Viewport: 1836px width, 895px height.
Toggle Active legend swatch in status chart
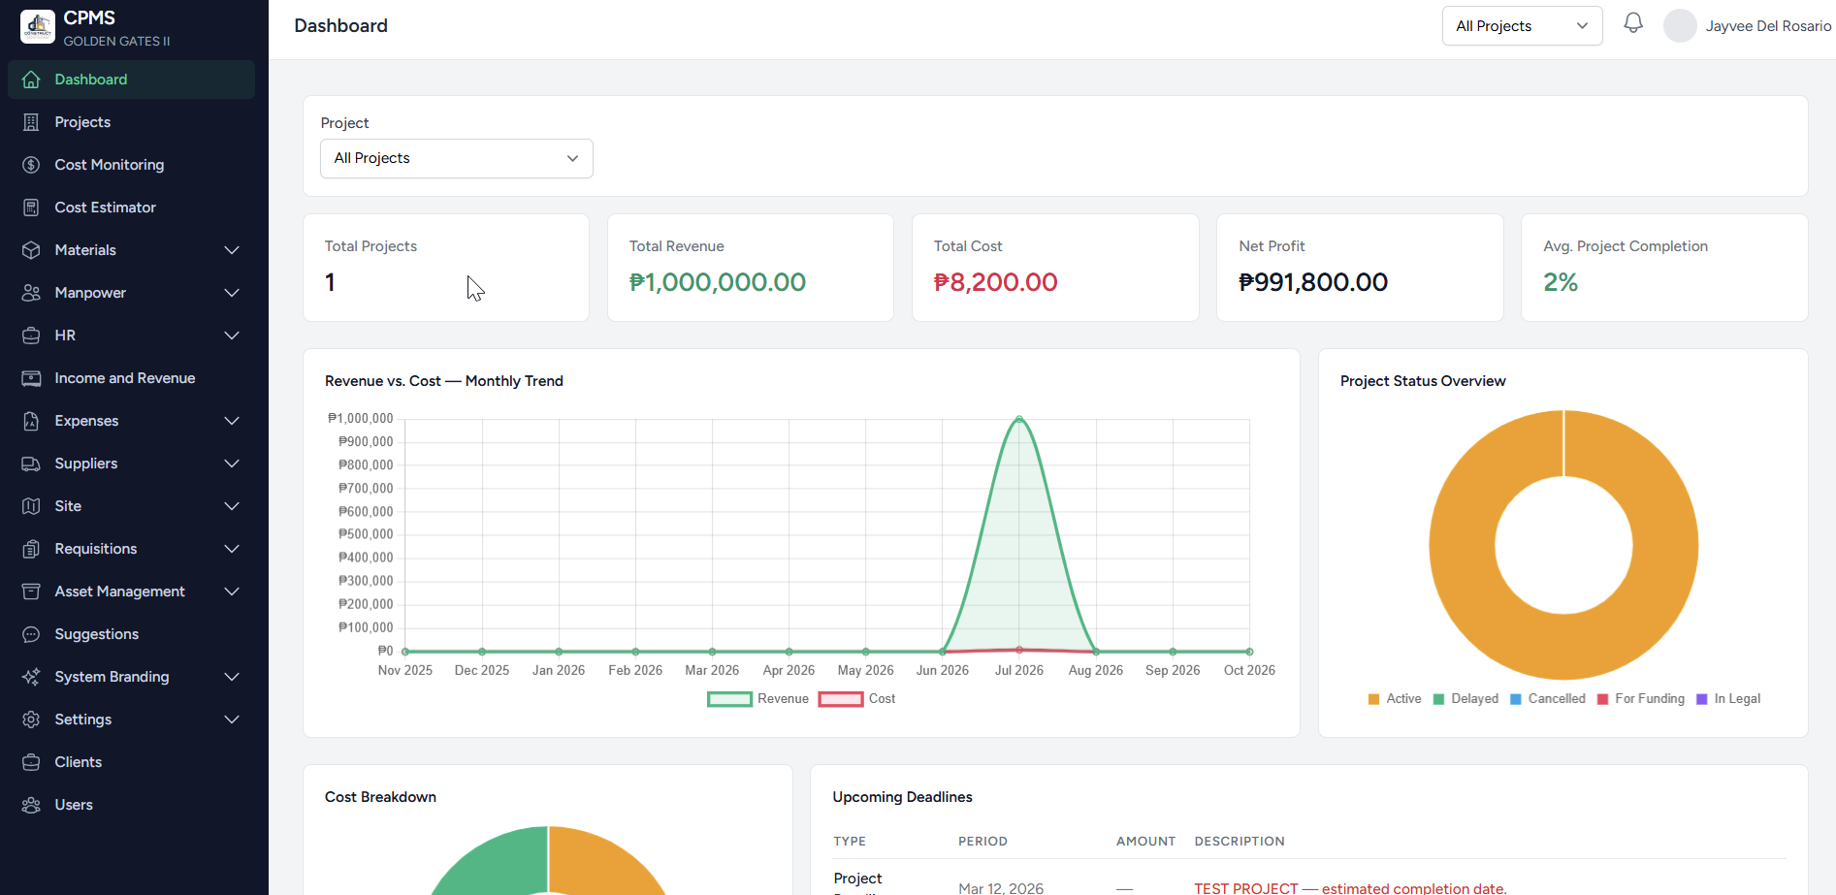[x=1373, y=699]
